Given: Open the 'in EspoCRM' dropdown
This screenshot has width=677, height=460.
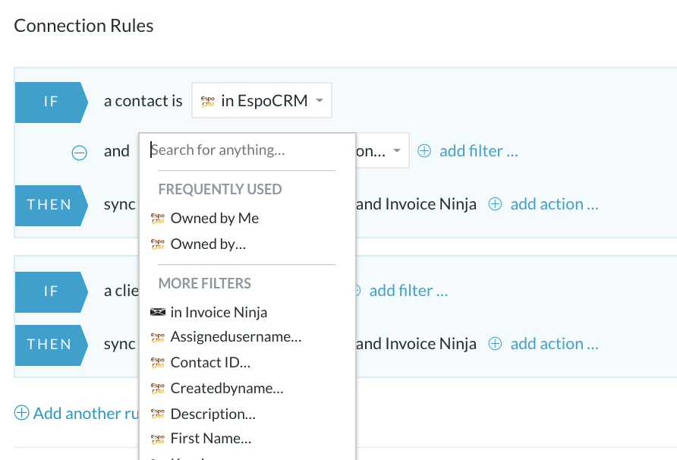Looking at the screenshot, I should pyautogui.click(x=262, y=101).
